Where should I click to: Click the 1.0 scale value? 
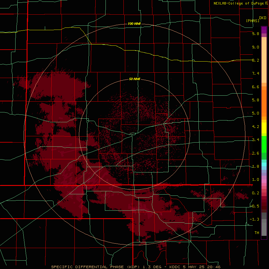point(256,180)
